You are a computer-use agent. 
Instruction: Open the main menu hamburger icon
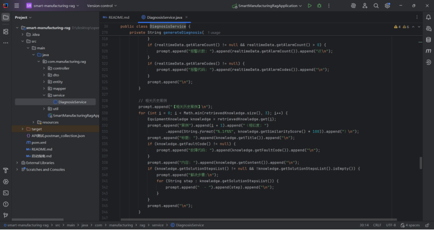[x=17, y=6]
